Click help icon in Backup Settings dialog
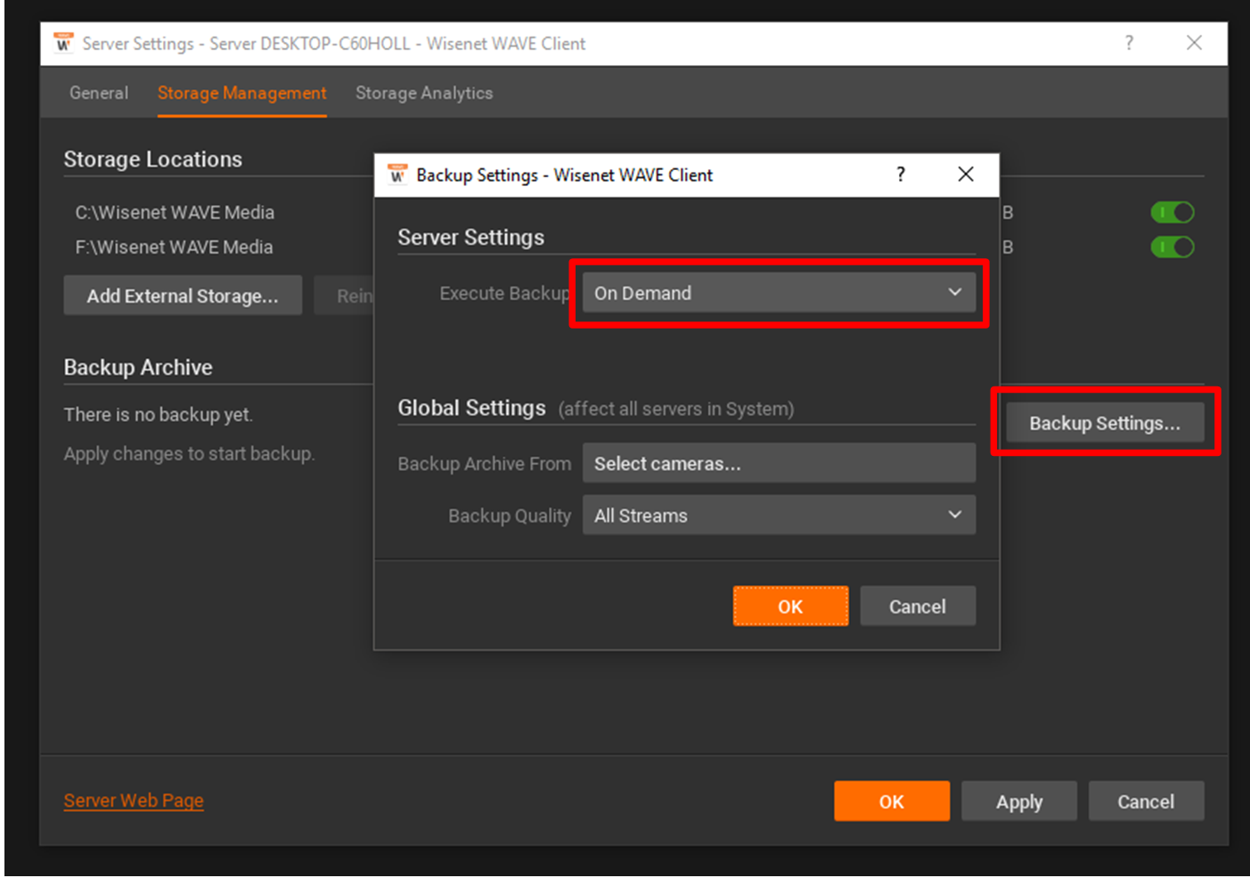 [x=901, y=175]
